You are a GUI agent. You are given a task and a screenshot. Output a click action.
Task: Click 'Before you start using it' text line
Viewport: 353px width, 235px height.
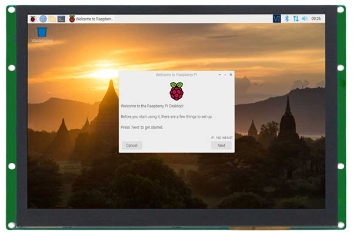pyautogui.click(x=166, y=117)
